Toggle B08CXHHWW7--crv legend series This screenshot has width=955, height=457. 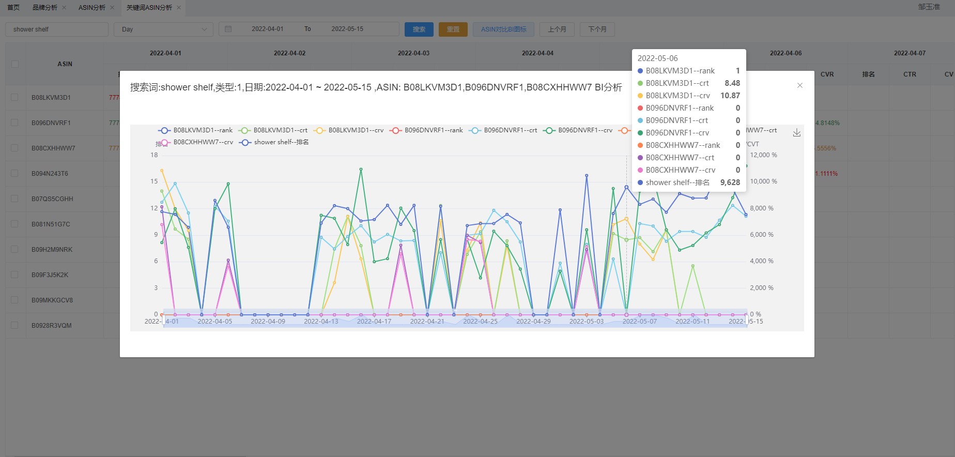[x=196, y=142]
